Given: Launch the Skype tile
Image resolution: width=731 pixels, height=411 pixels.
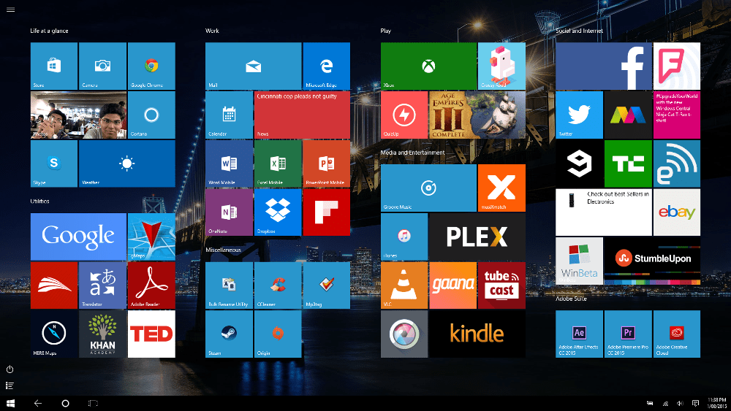Looking at the screenshot, I should tap(54, 164).
